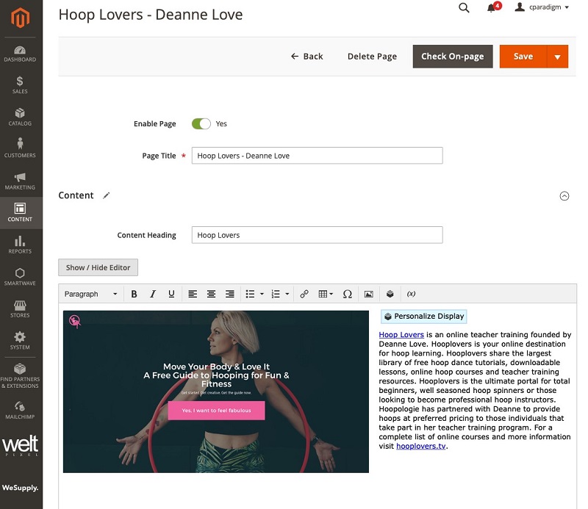This screenshot has width=588, height=509.
Task: Open the Mailchimp sidebar menu
Action: (x=21, y=411)
